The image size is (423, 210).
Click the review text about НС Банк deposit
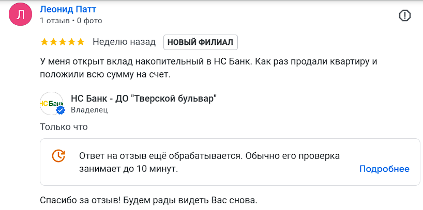[x=207, y=68]
